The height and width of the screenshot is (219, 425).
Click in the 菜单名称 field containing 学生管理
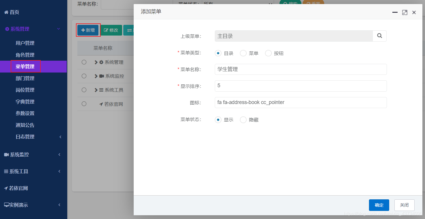pos(301,69)
